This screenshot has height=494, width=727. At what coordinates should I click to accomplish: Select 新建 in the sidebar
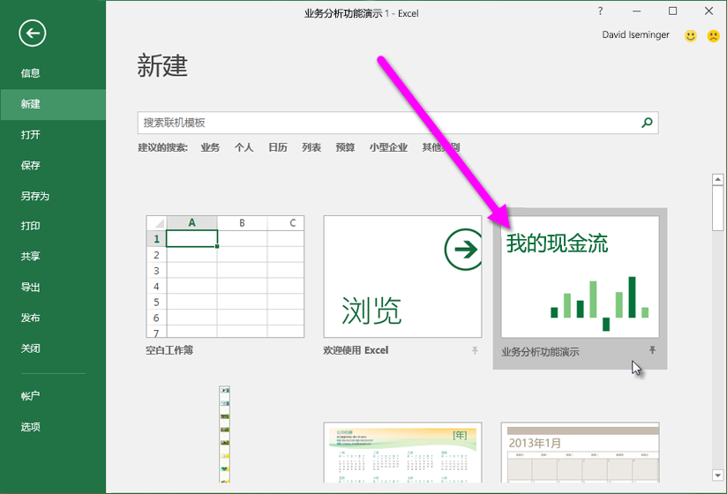[53, 104]
